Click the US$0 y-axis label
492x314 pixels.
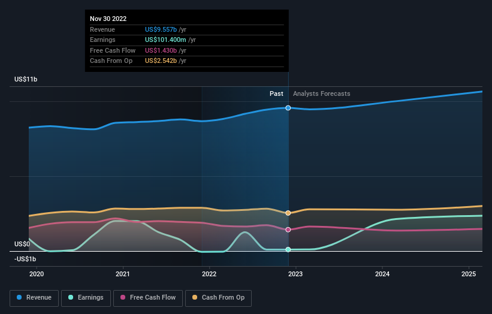(x=22, y=244)
